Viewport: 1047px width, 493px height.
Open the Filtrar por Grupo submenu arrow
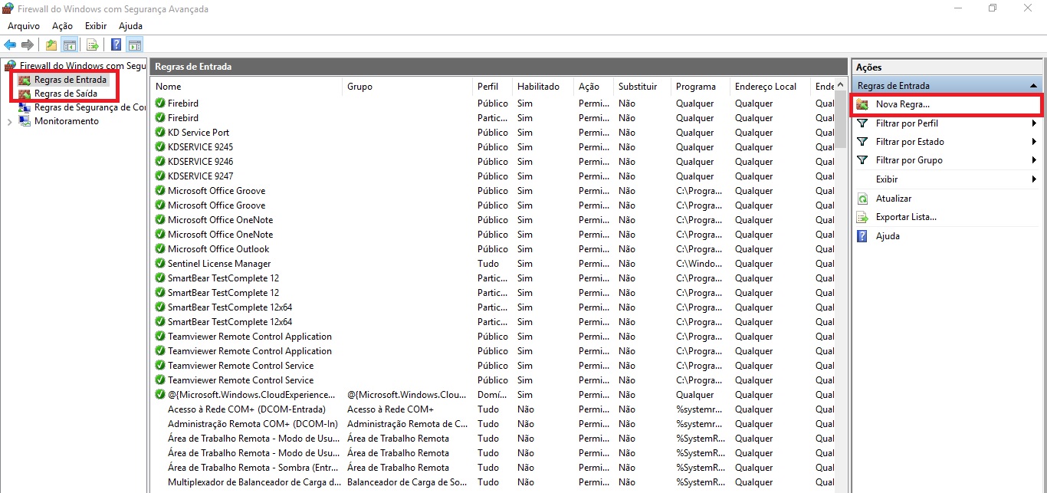tap(1034, 160)
